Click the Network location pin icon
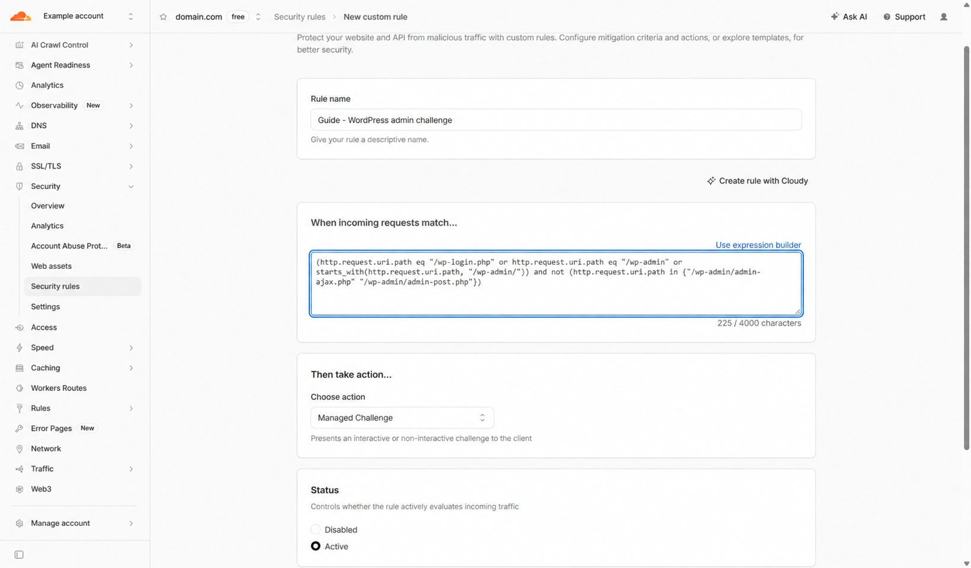 tap(20, 449)
